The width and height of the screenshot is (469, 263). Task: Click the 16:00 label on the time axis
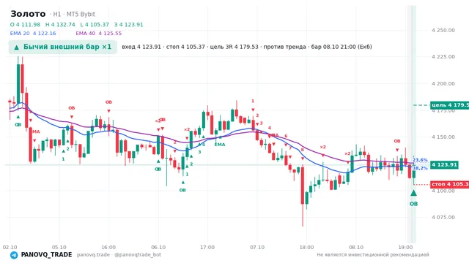tap(108, 248)
